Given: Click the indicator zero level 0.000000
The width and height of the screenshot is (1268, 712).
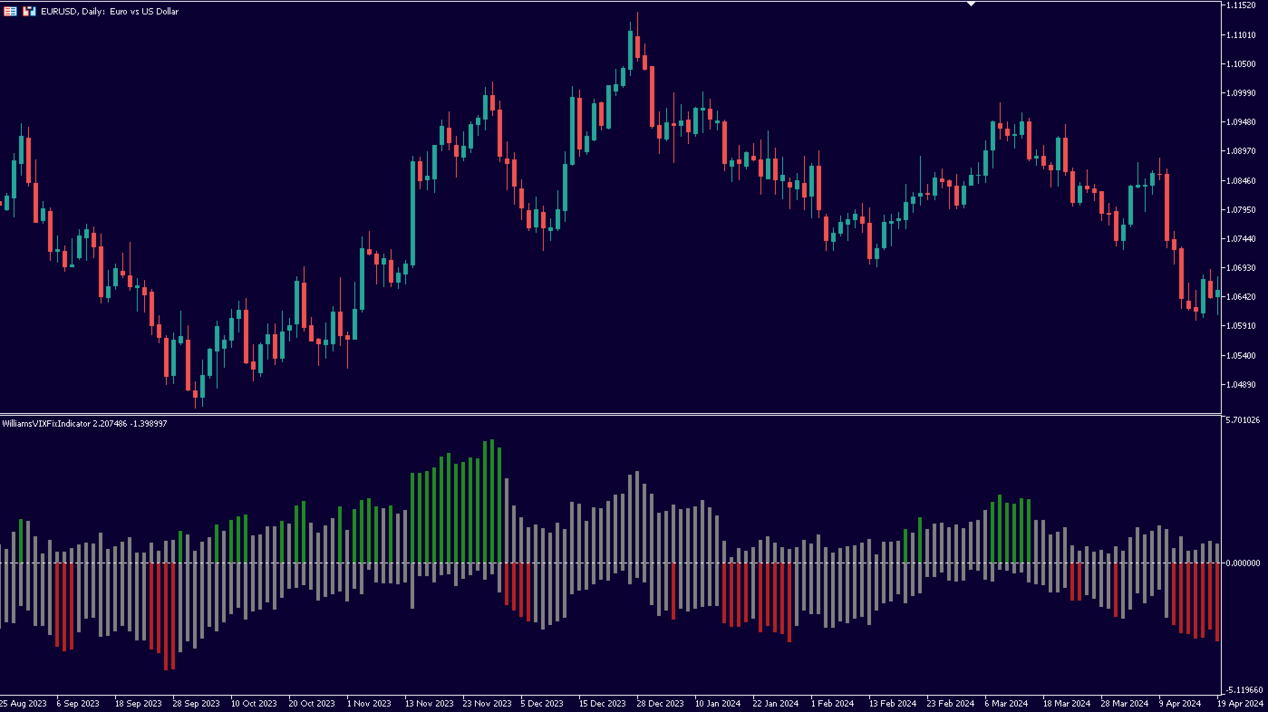Looking at the screenshot, I should point(1242,563).
